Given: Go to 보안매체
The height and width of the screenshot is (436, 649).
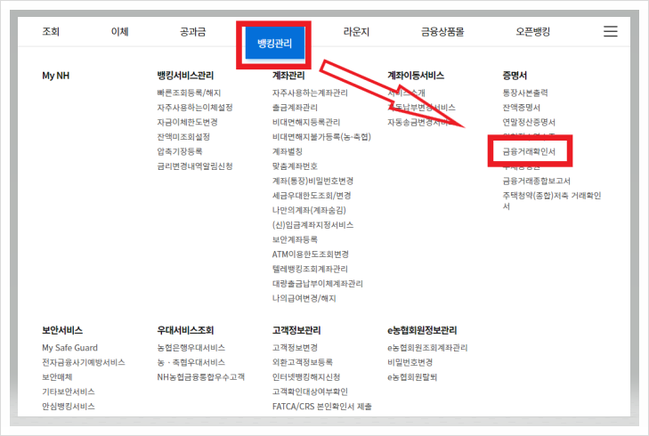Looking at the screenshot, I should point(57,377).
